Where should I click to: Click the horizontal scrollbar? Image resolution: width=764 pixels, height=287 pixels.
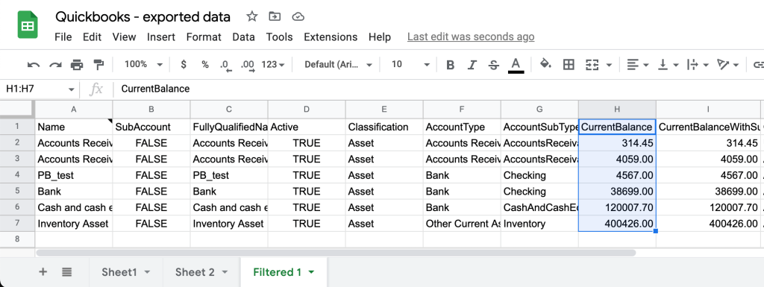(x=336, y=253)
